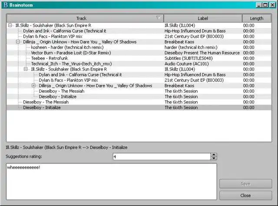The height and width of the screenshot is (206, 278).
Task: Click the Track column sort arrow
Action: click(158, 18)
